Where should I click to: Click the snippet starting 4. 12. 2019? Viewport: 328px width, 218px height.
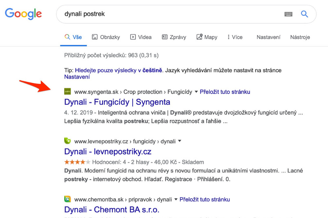tap(183, 117)
